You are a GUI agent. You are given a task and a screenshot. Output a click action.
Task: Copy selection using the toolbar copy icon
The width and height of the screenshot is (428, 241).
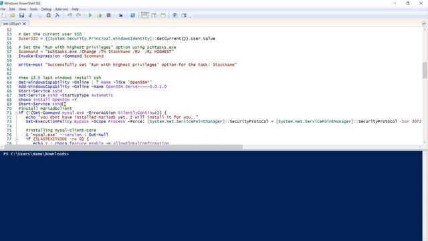39,15
